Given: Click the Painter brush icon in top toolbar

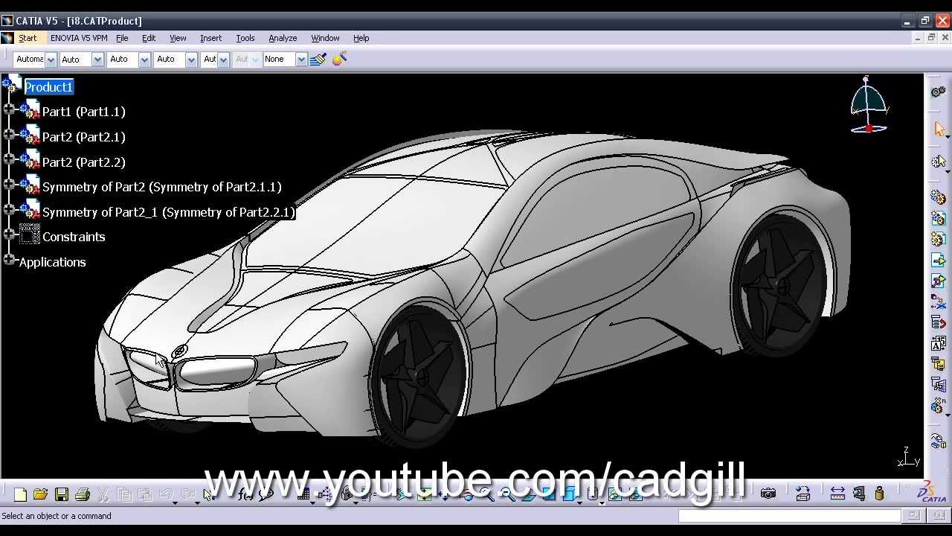Looking at the screenshot, I should 318,59.
